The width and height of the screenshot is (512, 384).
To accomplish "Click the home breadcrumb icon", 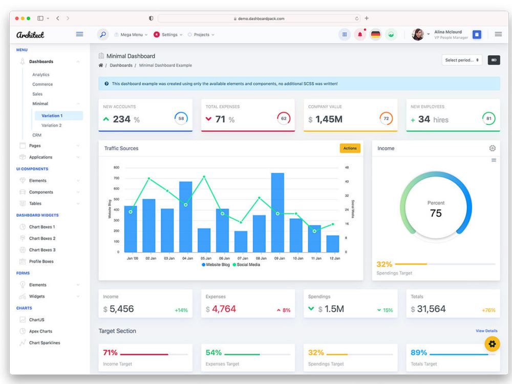I will [x=101, y=66].
